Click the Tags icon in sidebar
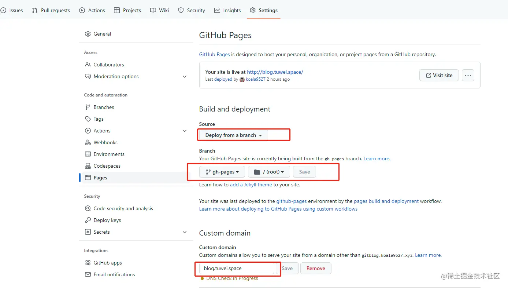This screenshot has height=288, width=508. click(x=88, y=119)
